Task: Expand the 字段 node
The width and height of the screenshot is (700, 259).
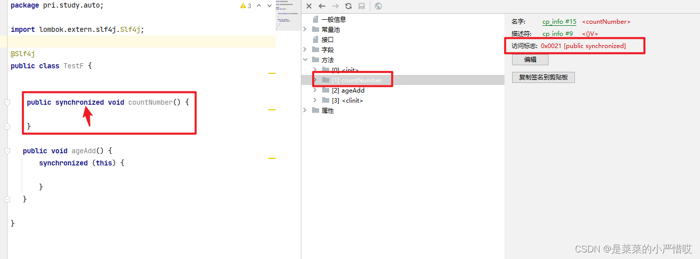Action: tap(305, 50)
